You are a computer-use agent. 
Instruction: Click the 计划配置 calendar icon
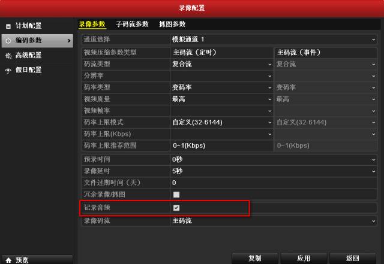(8, 26)
